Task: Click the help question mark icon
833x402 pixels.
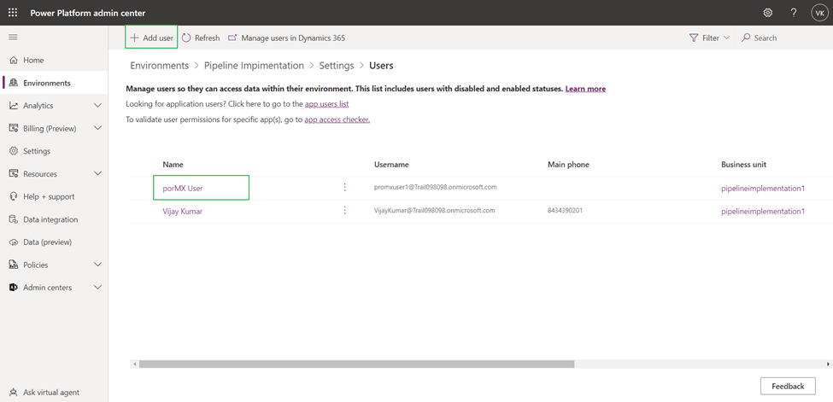Action: [x=793, y=13]
